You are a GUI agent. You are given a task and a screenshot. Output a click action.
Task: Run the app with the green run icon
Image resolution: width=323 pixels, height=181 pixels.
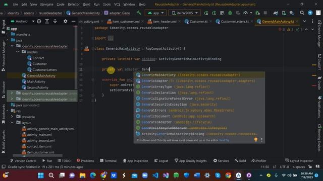point(206,13)
